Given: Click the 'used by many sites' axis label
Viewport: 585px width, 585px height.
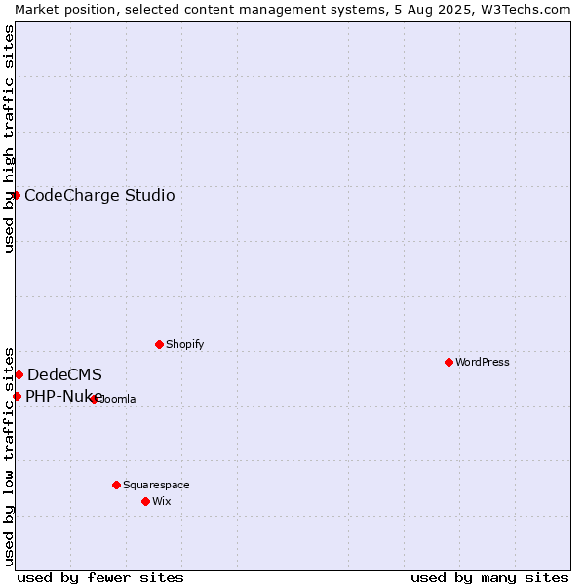Looking at the screenshot, I should [x=489, y=578].
